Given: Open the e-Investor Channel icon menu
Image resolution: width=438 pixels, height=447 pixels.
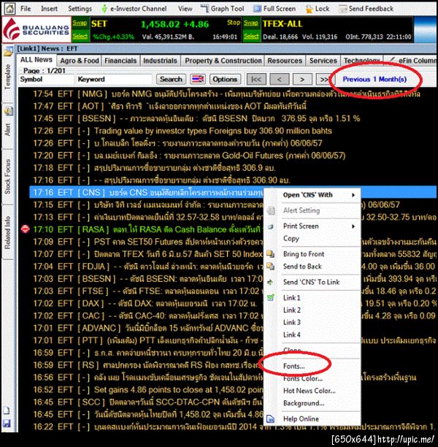Looking at the screenshot, I should [x=104, y=9].
